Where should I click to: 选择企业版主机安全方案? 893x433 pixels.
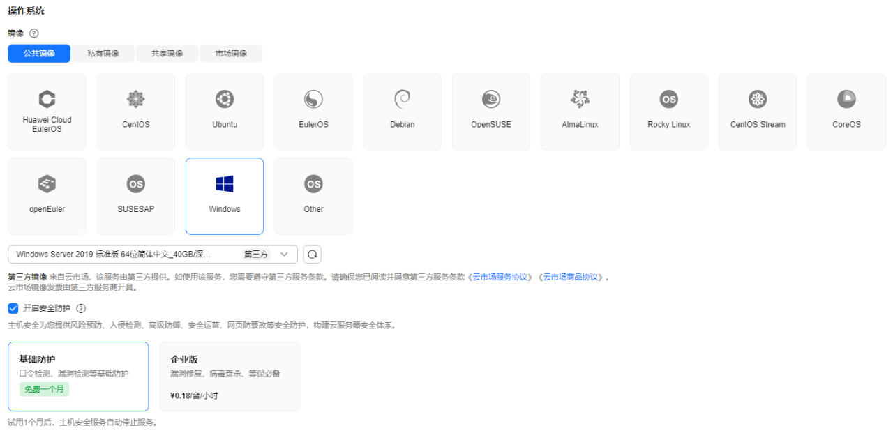(x=230, y=376)
